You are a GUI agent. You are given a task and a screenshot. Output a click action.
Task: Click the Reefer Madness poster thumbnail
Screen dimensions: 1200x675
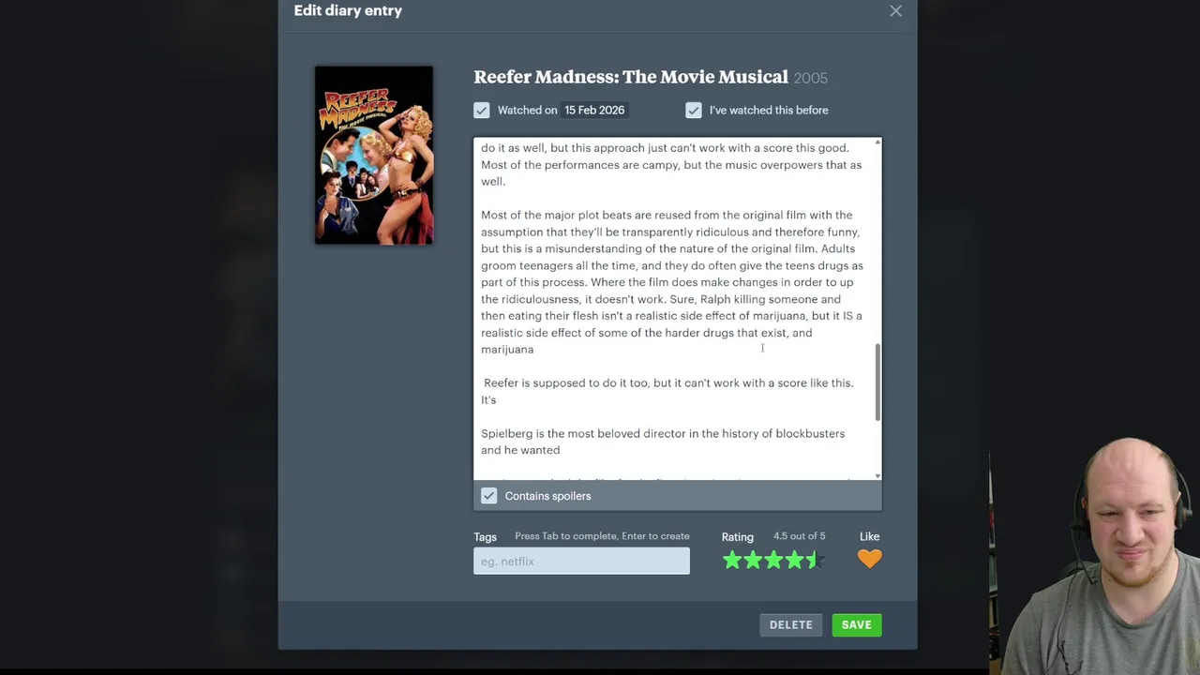pyautogui.click(x=374, y=156)
